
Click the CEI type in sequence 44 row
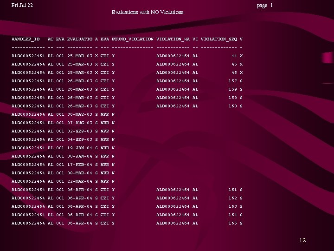pyautogui.click(x=104, y=56)
